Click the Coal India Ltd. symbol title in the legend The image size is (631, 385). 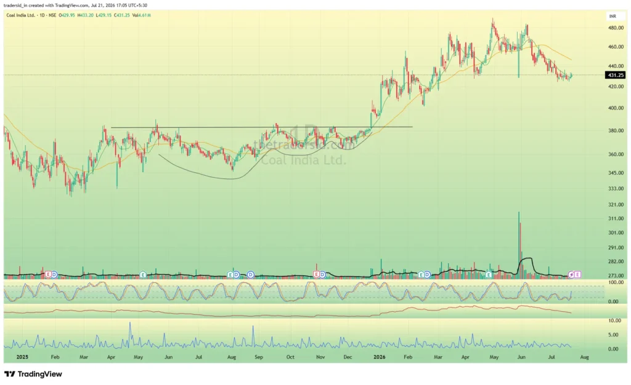(x=20, y=15)
